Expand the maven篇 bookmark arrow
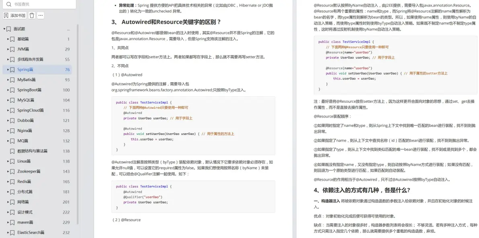 point(8,222)
